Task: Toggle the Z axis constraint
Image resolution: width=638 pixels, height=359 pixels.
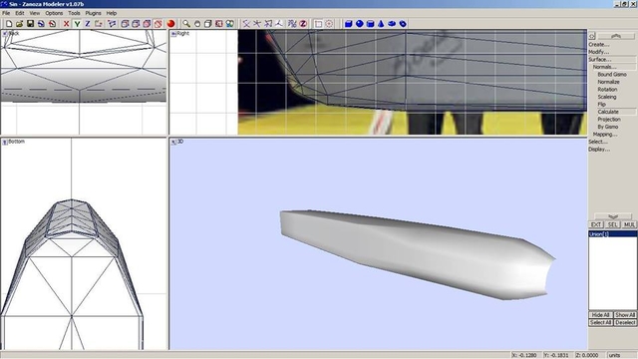Action: pyautogui.click(x=87, y=24)
